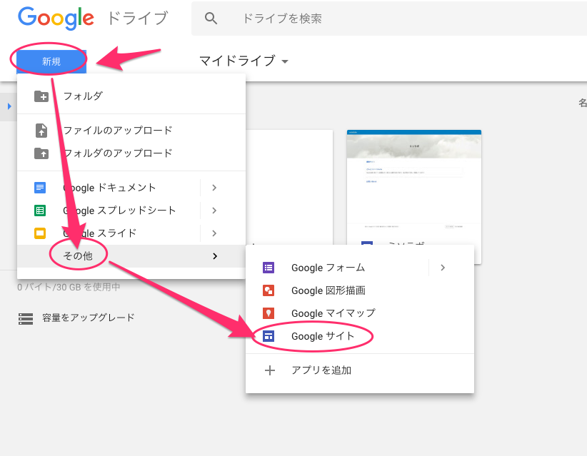Click the Google Drawings red icon
Image resolution: width=587 pixels, height=456 pixels.
pos(269,290)
